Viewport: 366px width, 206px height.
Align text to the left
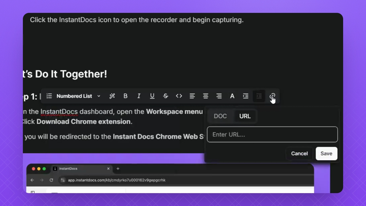pos(192,96)
